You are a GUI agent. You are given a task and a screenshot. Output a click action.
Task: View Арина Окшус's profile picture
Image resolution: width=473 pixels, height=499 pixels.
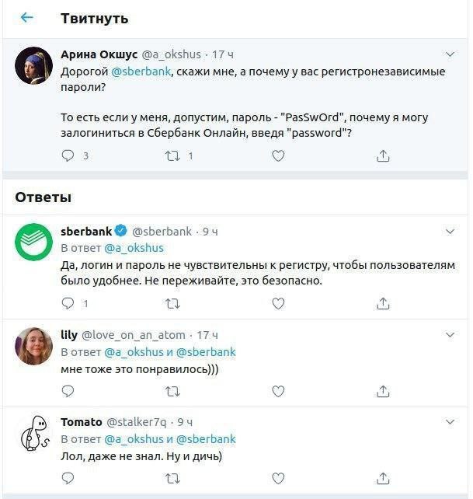tap(34, 65)
